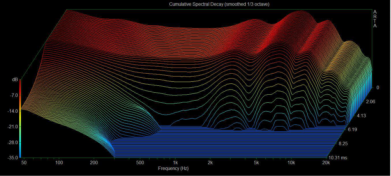Screen dimensions: 391x176
Task: Click the ARTA vertical label
Action: point(375,19)
